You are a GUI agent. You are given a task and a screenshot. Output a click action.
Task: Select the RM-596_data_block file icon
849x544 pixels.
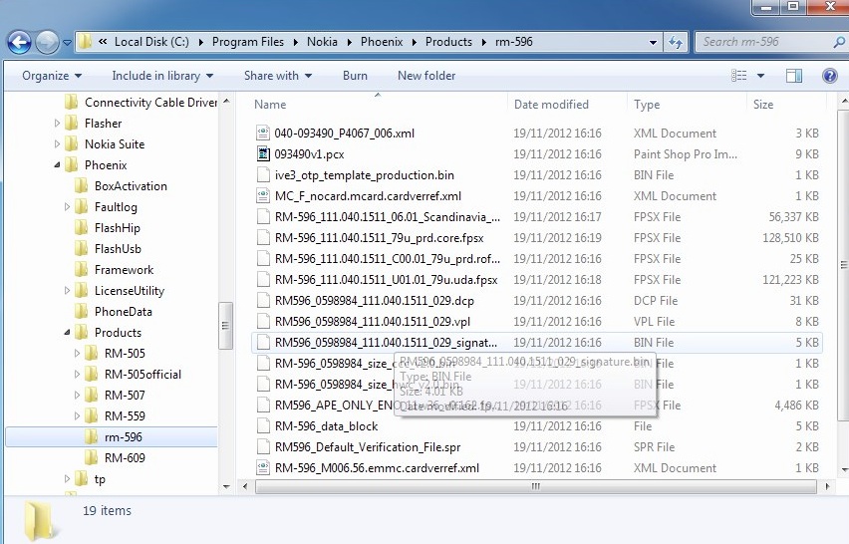point(263,426)
